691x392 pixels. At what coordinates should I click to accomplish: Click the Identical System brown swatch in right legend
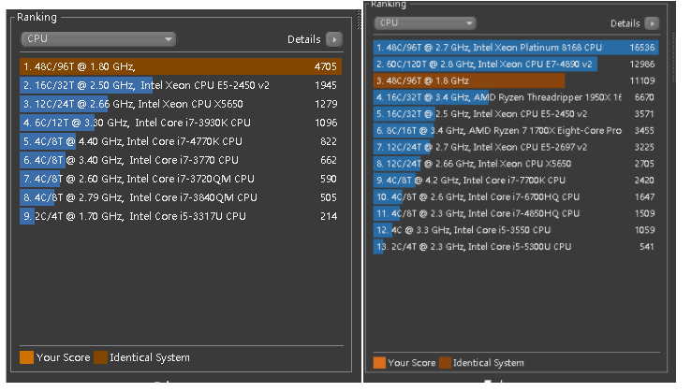(445, 363)
